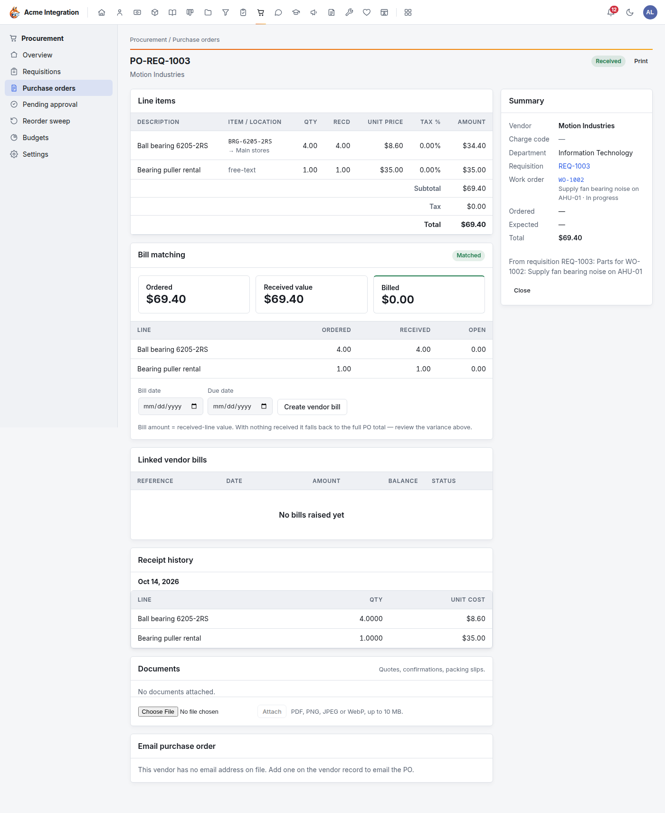Open the person icon in top navigation
This screenshot has width=665, height=813.
[120, 12]
